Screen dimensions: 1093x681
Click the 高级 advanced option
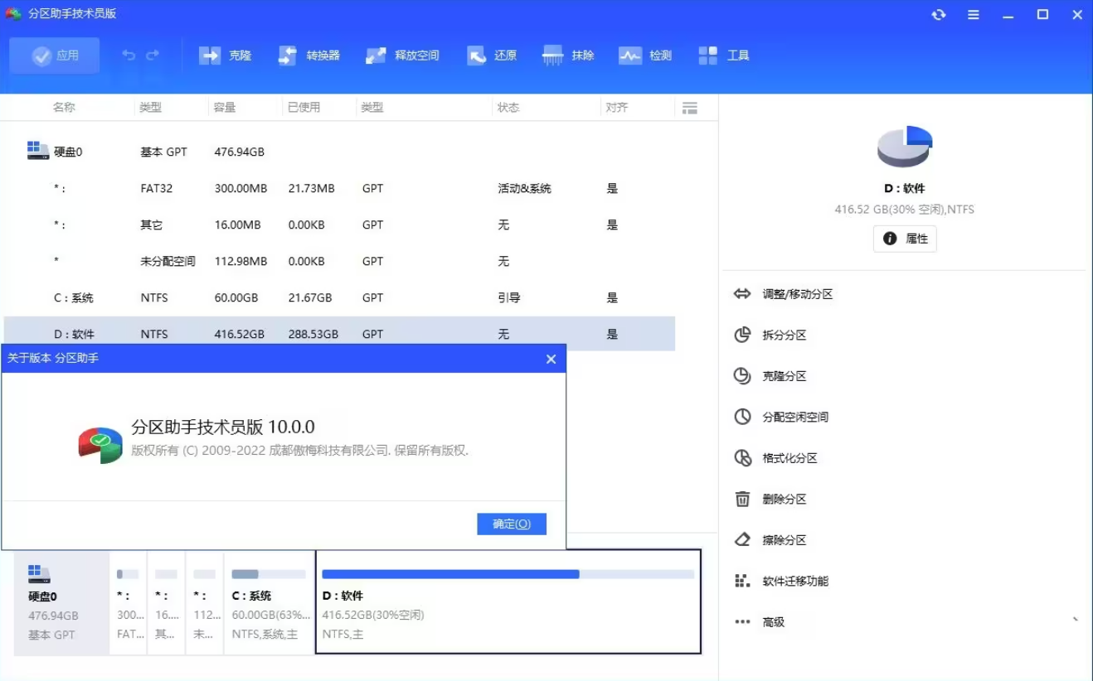[760, 622]
